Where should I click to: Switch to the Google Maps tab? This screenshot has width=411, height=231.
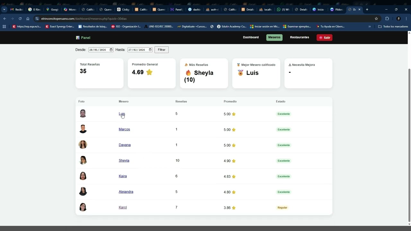coord(52,10)
